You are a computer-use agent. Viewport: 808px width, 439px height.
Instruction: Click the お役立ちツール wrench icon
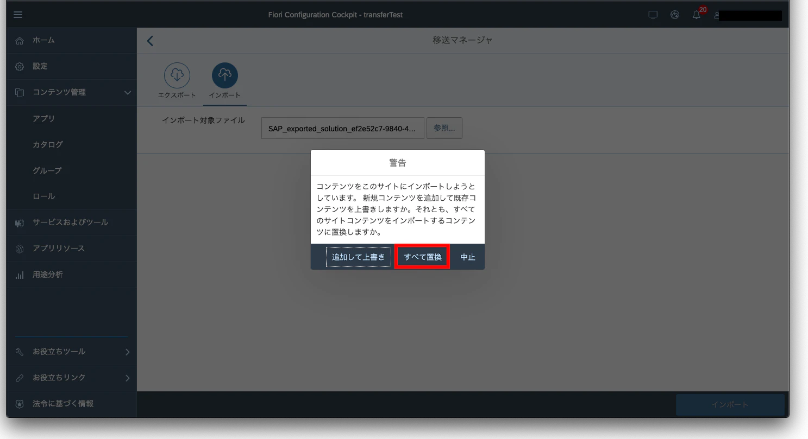(20, 352)
